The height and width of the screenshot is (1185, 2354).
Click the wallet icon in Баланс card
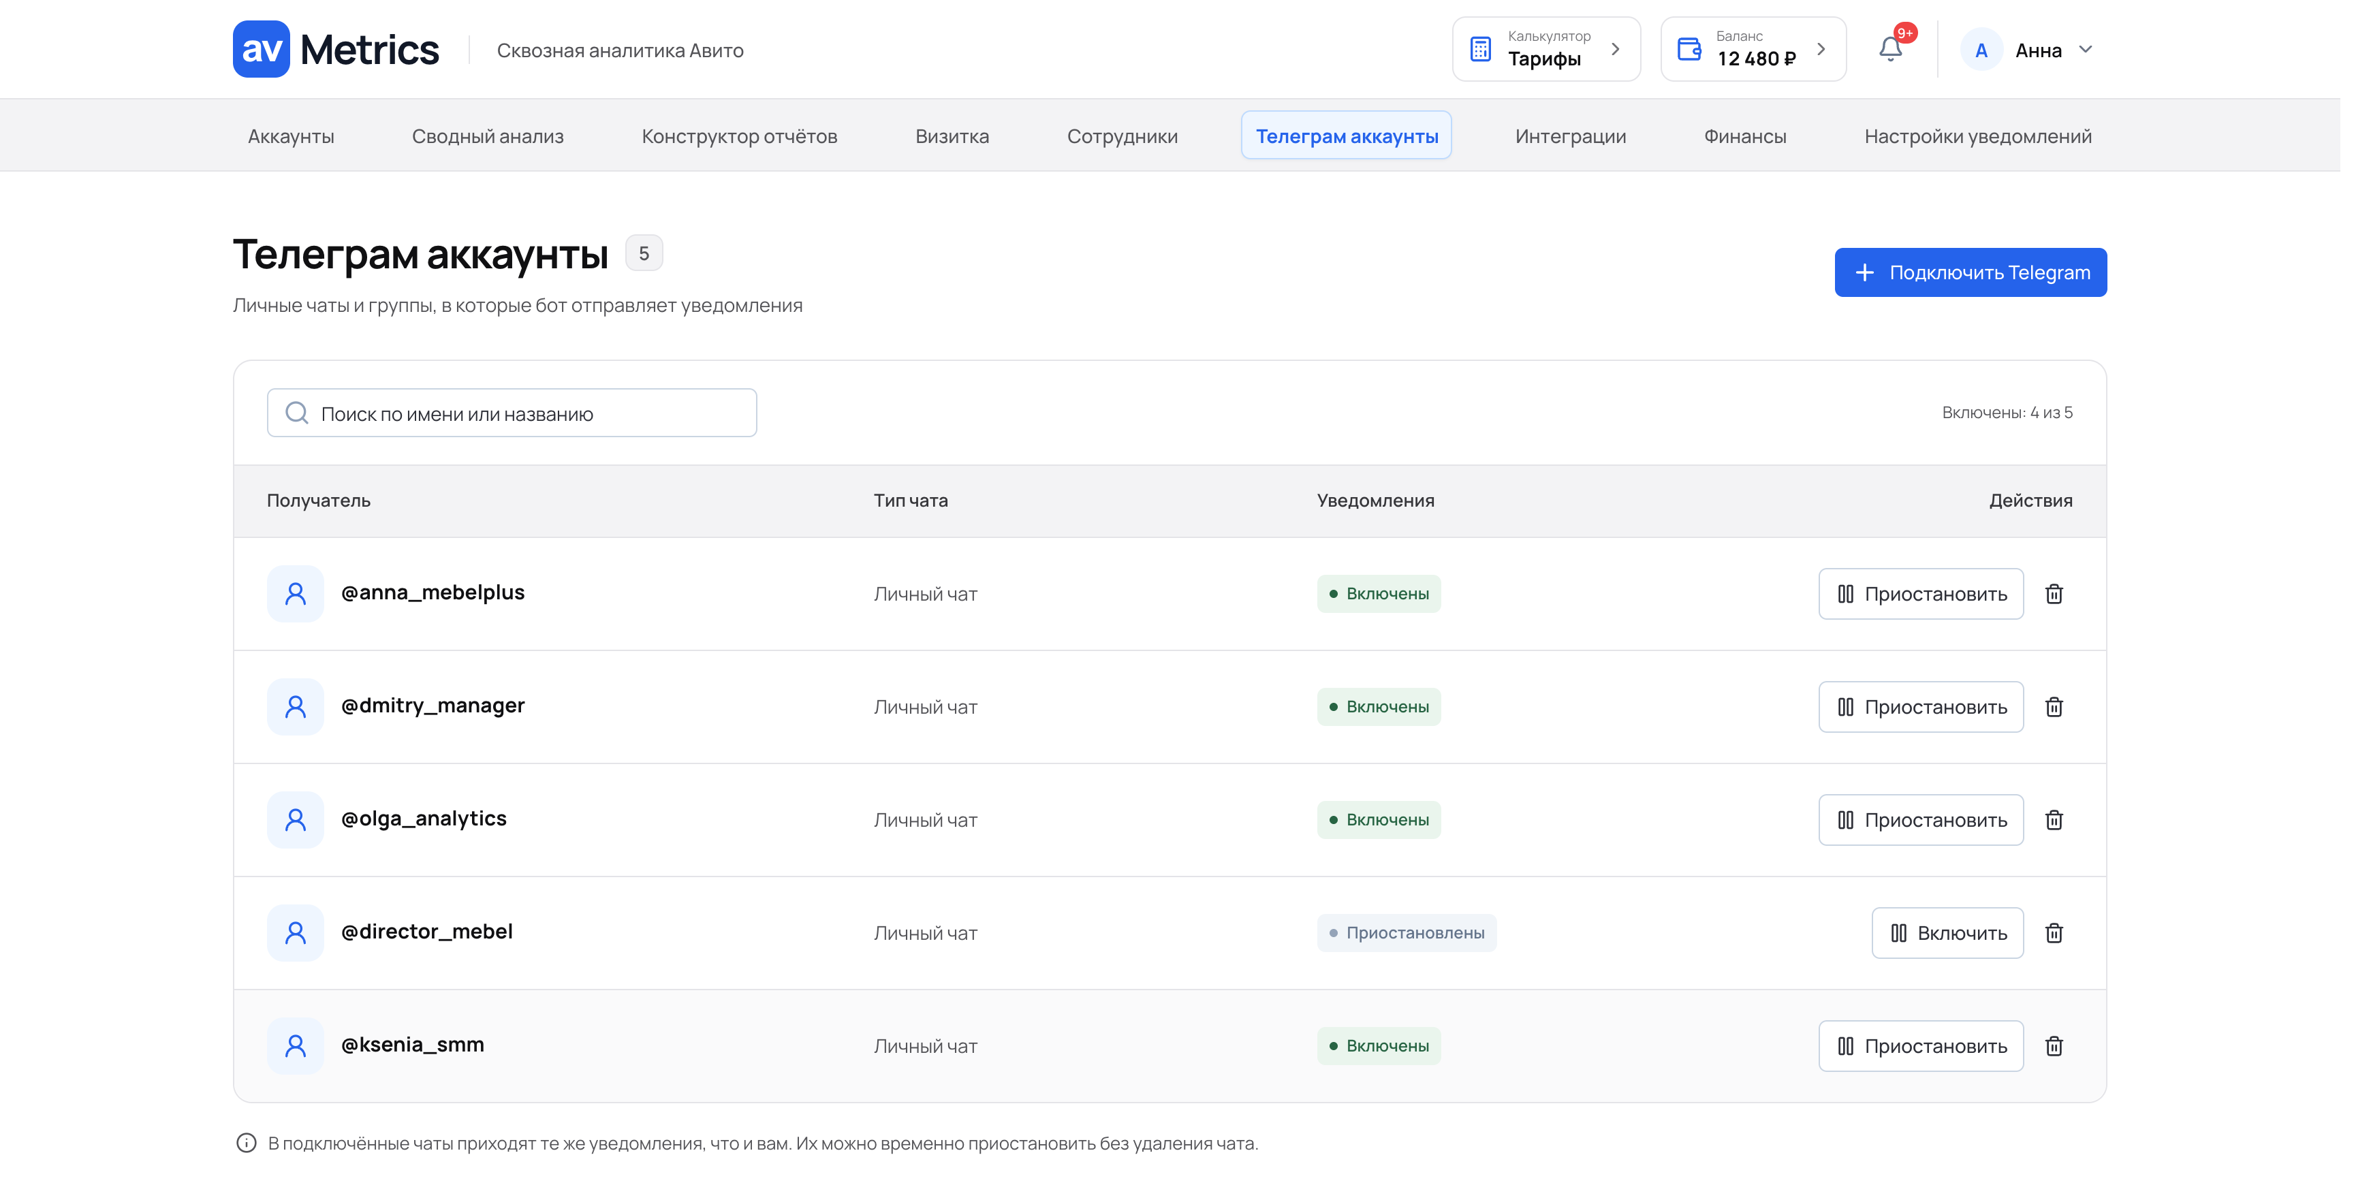click(x=1690, y=49)
